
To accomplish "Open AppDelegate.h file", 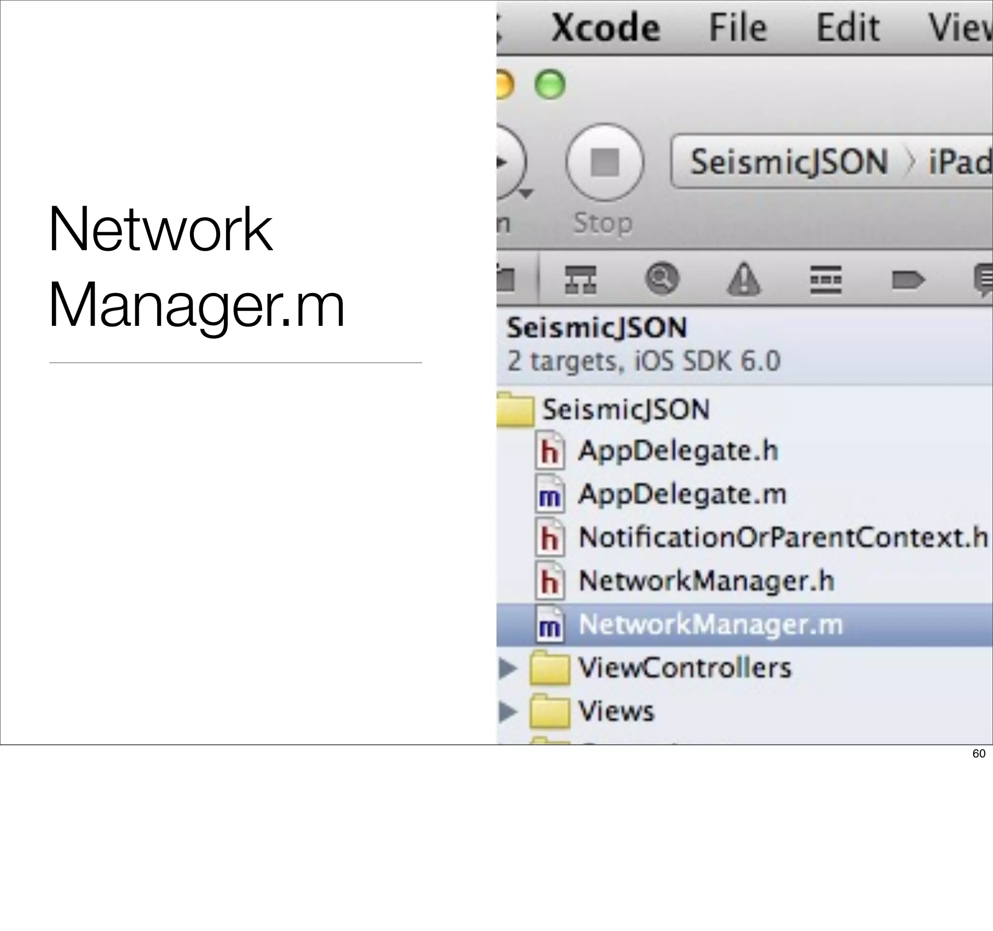I will [678, 451].
